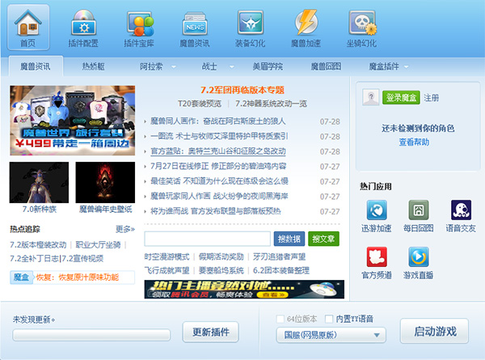
Task: Click the 启动游戏 launch game button
Action: (x=435, y=331)
